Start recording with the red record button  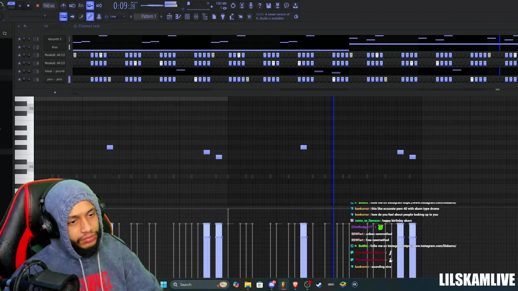38,6
